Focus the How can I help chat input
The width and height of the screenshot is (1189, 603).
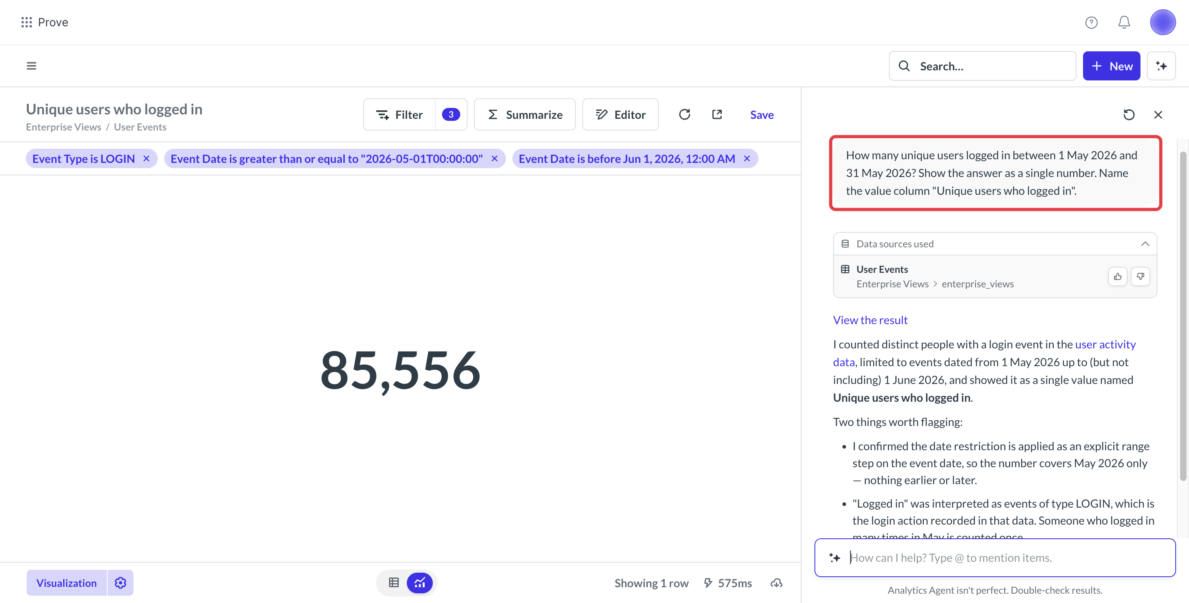995,557
